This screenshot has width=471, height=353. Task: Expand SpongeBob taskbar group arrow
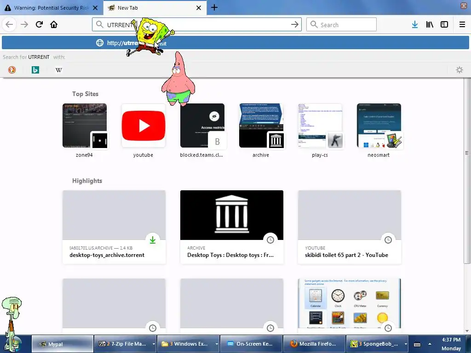coord(406,344)
